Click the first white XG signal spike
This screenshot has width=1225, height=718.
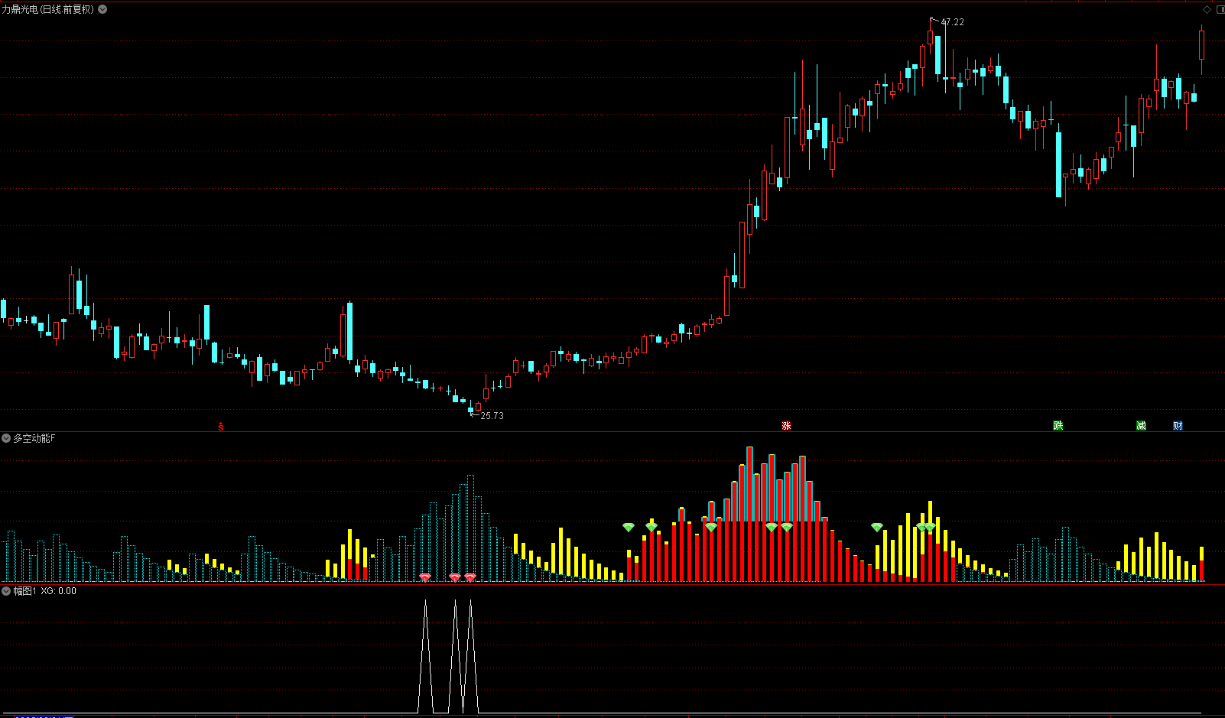425,604
